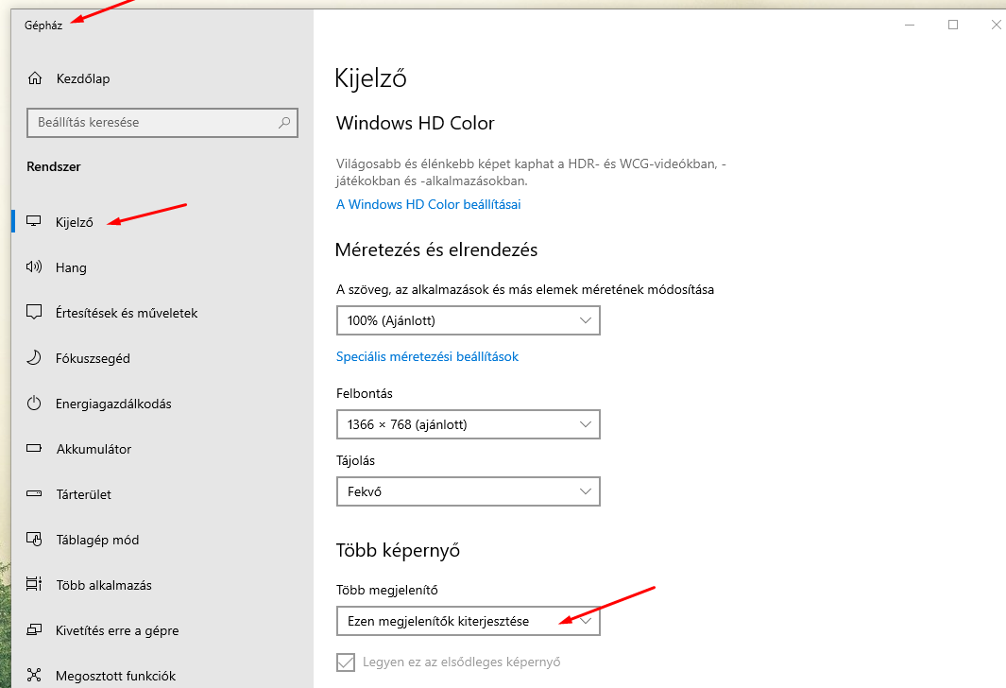Click the Kezdőlap home icon
1006x688 pixels.
(35, 78)
